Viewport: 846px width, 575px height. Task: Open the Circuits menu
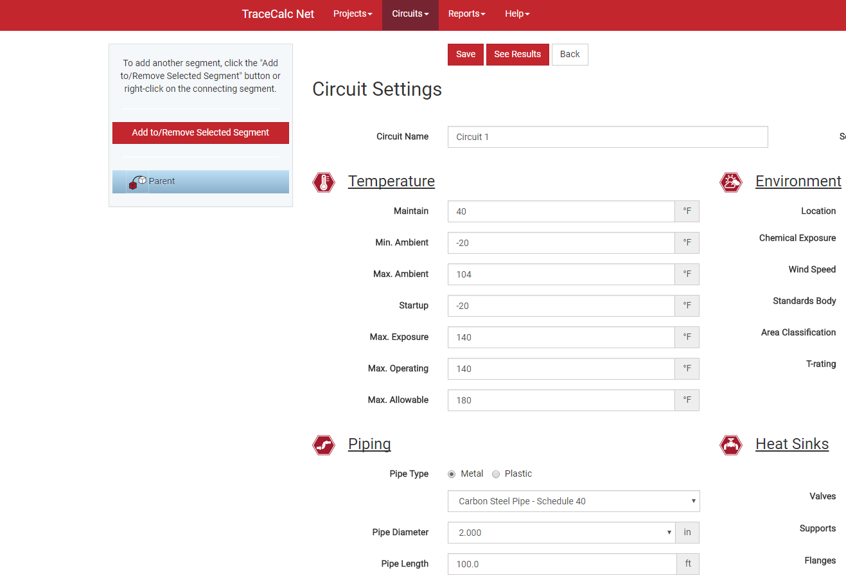point(410,14)
